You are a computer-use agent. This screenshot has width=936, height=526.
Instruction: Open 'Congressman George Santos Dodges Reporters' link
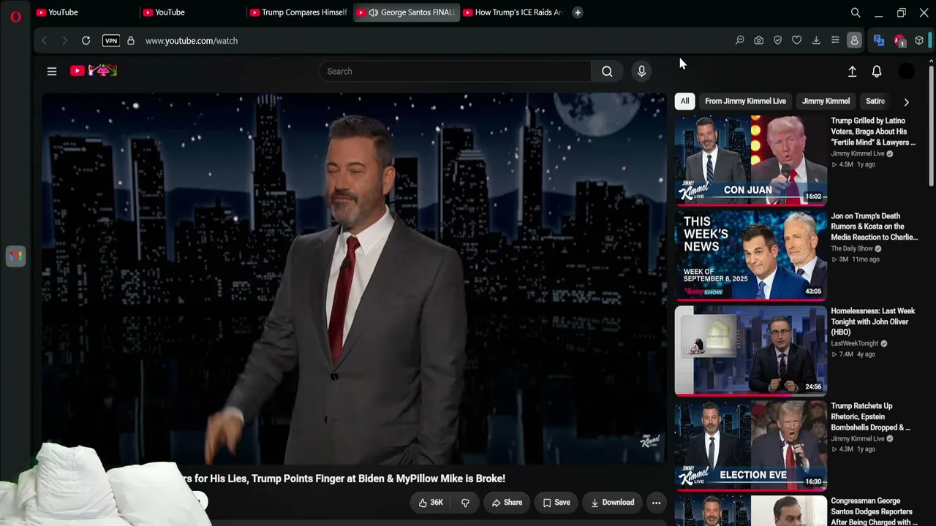[874, 511]
